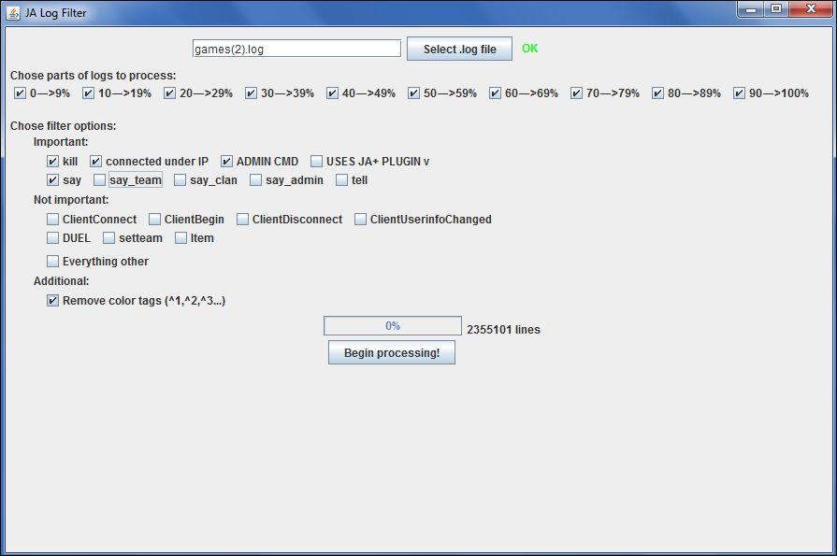837x556 pixels.
Task: Check the DUEL filter checkbox
Action: coord(53,238)
